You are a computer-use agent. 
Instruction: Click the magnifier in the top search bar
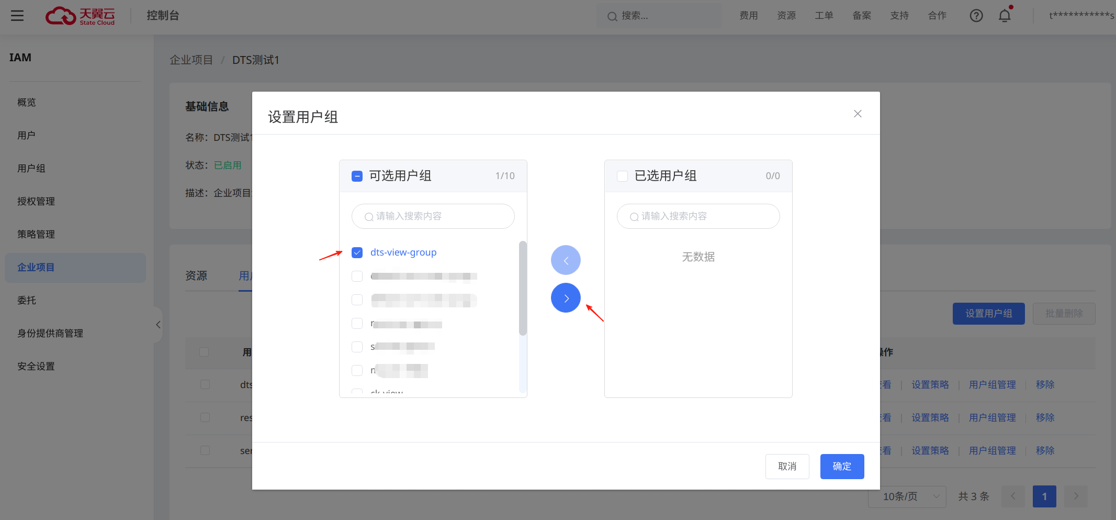(612, 16)
